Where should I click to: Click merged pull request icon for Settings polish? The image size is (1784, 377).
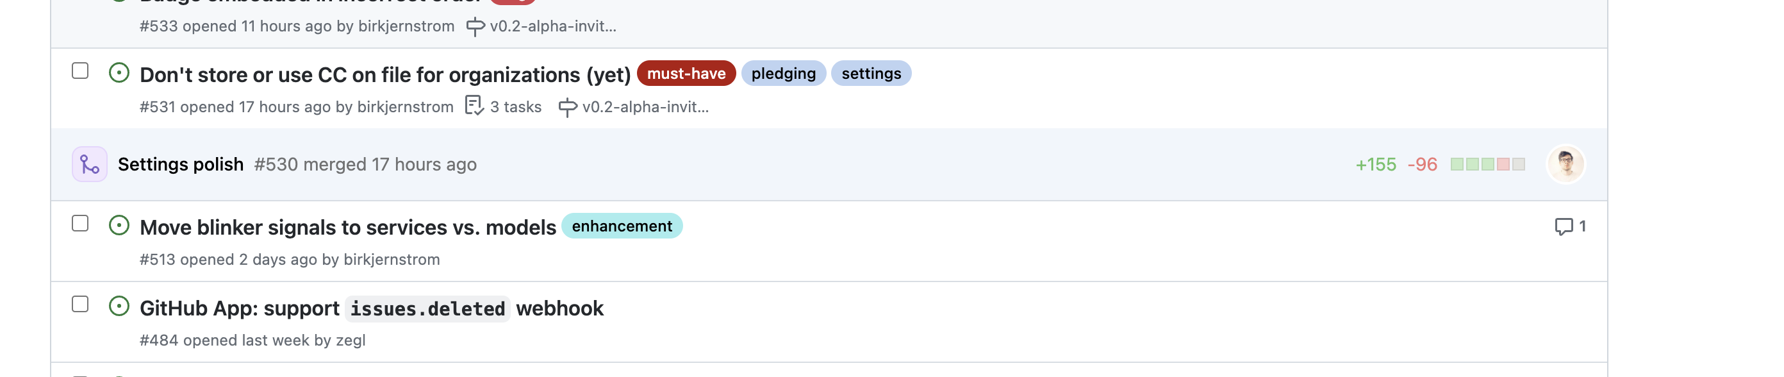coord(89,164)
